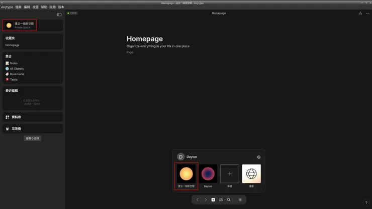Open the 資料庫 library
The height and width of the screenshot is (209, 372).
click(33, 117)
